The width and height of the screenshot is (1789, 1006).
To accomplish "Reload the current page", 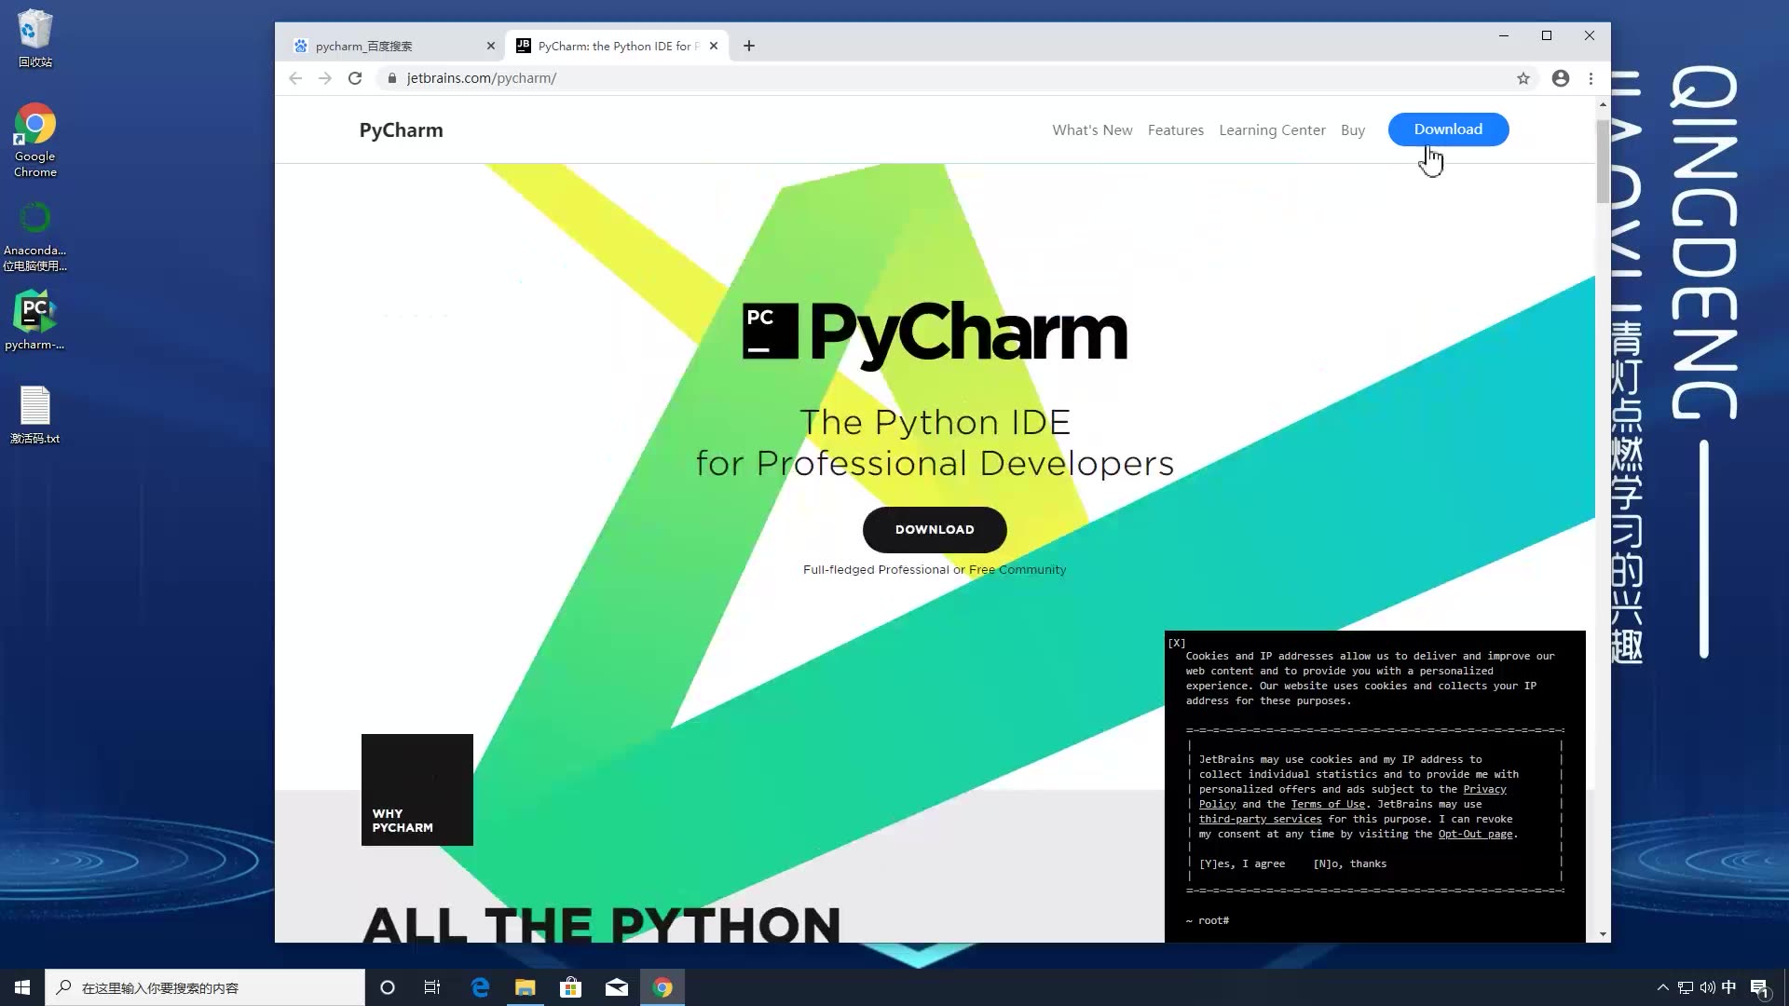I will (x=355, y=78).
